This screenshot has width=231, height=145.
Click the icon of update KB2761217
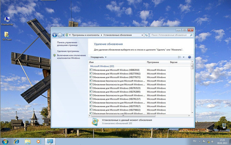tap(91, 99)
